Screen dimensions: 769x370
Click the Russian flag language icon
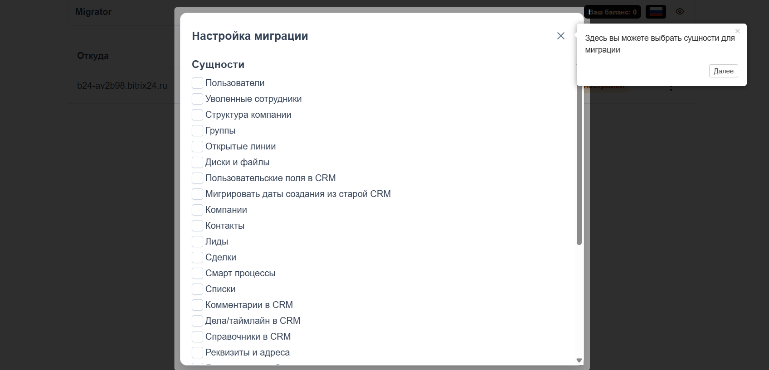(x=656, y=12)
